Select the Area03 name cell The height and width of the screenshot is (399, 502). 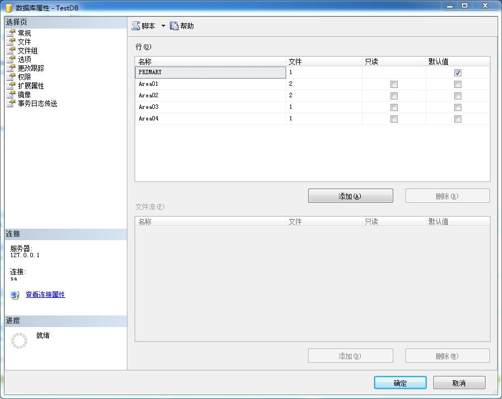210,107
